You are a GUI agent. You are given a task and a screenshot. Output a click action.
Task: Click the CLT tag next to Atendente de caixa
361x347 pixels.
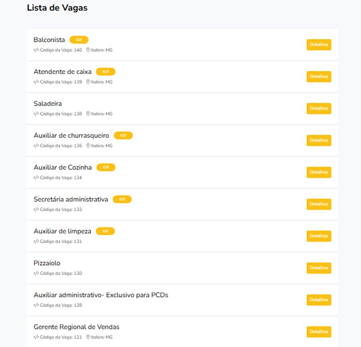105,72
